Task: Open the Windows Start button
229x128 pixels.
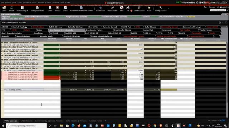Action: tap(3, 126)
